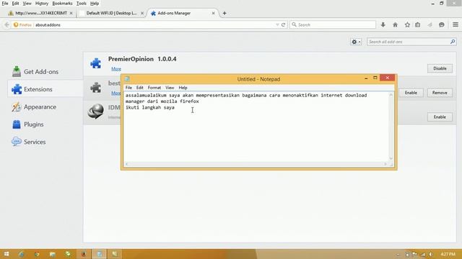This screenshot has height=259, width=462.
Task: Remove the second extension
Action: click(440, 93)
